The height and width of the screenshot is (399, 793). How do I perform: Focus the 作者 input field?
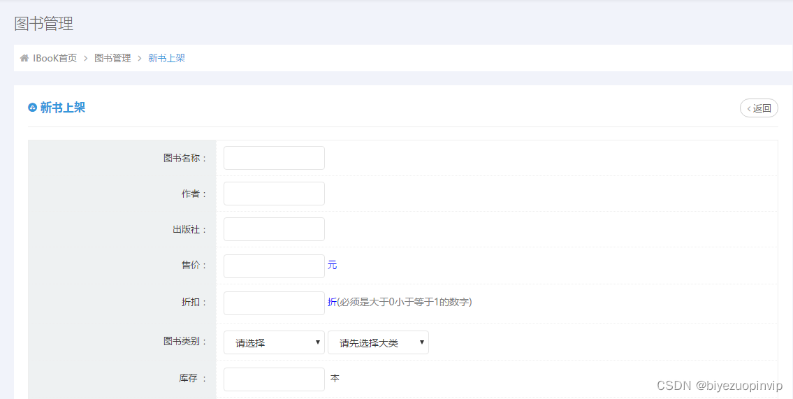(x=274, y=194)
